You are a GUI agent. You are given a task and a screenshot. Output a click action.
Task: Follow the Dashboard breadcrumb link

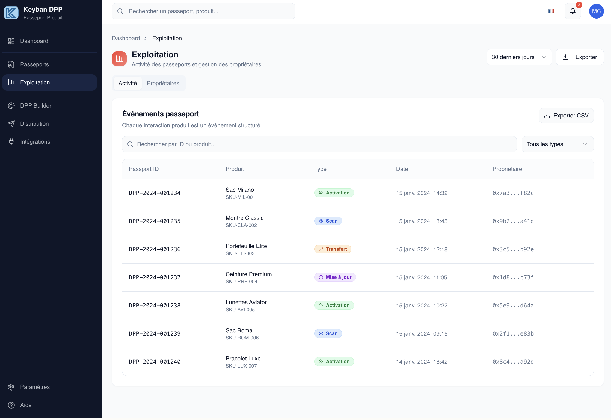(x=126, y=38)
